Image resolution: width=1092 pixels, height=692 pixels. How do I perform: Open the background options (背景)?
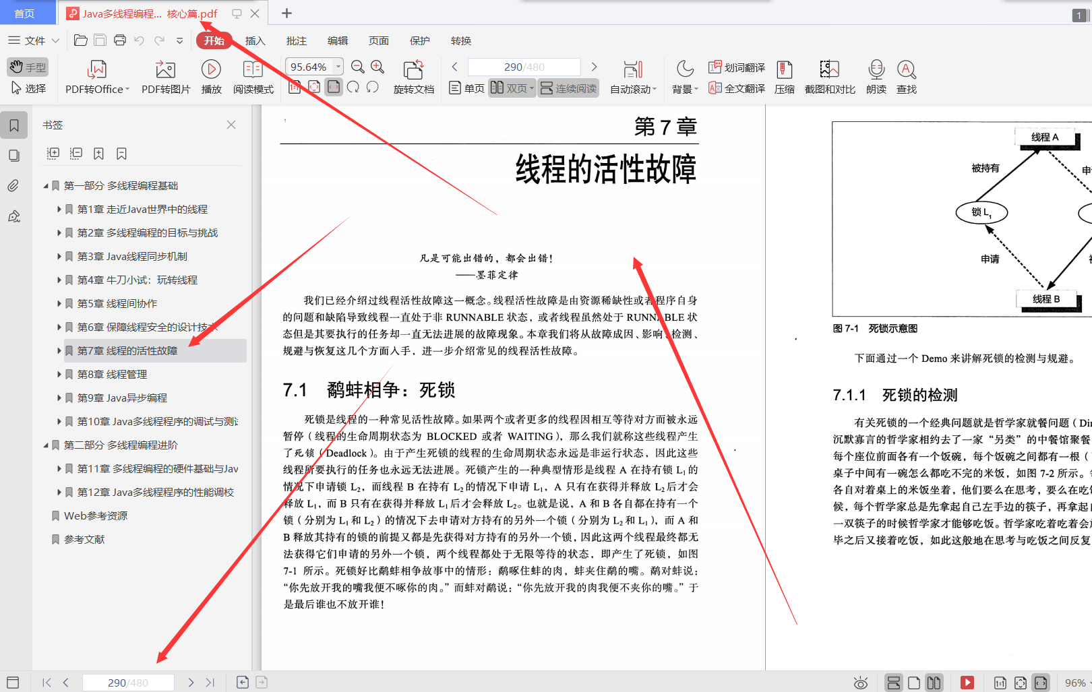click(685, 77)
